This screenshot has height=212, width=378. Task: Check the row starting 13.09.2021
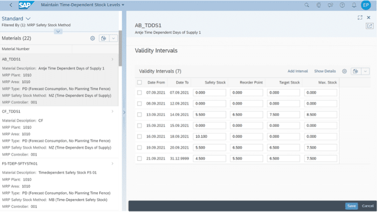click(x=139, y=115)
